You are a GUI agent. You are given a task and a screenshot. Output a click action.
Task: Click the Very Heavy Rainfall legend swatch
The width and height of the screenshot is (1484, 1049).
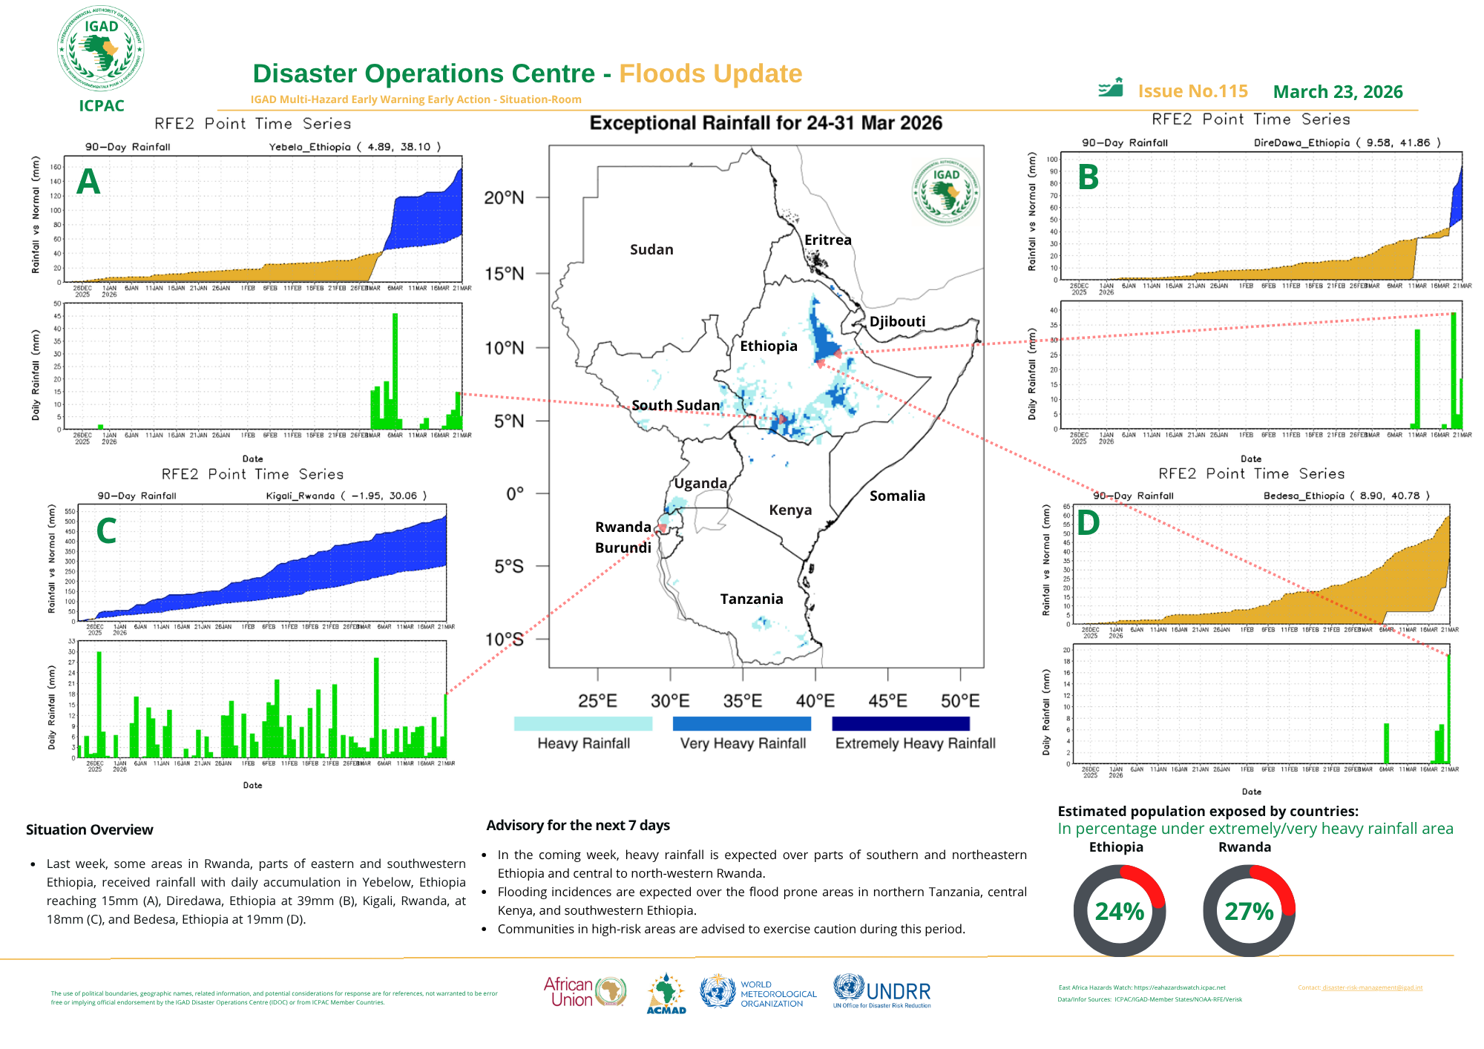(741, 723)
